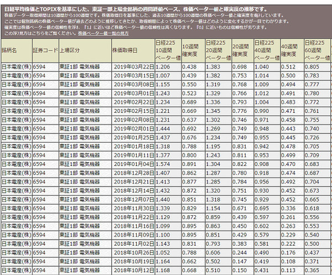This screenshot has height=275, width=332.
Task: Click 10-week beta value 1.007
Action: tap(168, 76)
